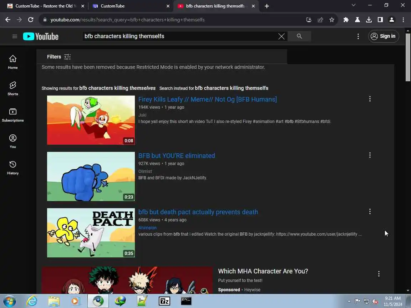
Task: Open Olimist channel name
Action: point(145,171)
